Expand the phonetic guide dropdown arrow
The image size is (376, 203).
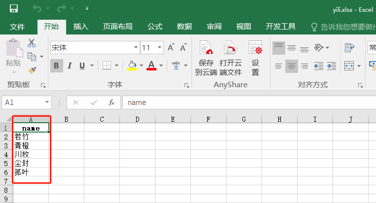186,66
